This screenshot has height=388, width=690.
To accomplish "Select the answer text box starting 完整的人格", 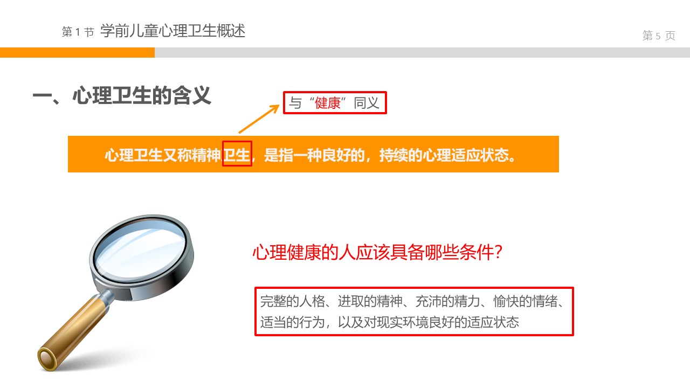I will (x=414, y=311).
